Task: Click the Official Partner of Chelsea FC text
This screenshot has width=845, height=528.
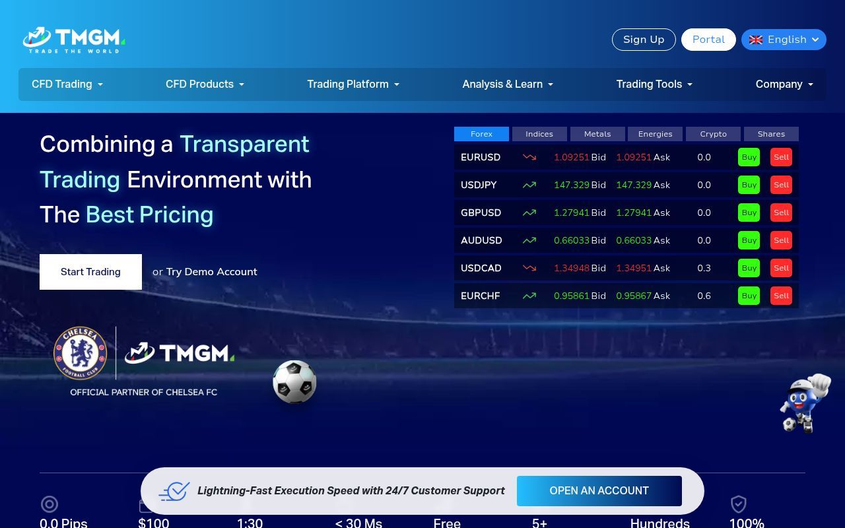Action: click(143, 392)
